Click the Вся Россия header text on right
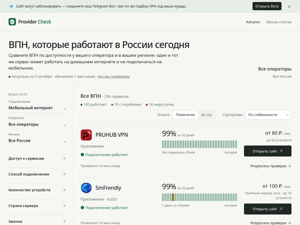 [x=282, y=76]
